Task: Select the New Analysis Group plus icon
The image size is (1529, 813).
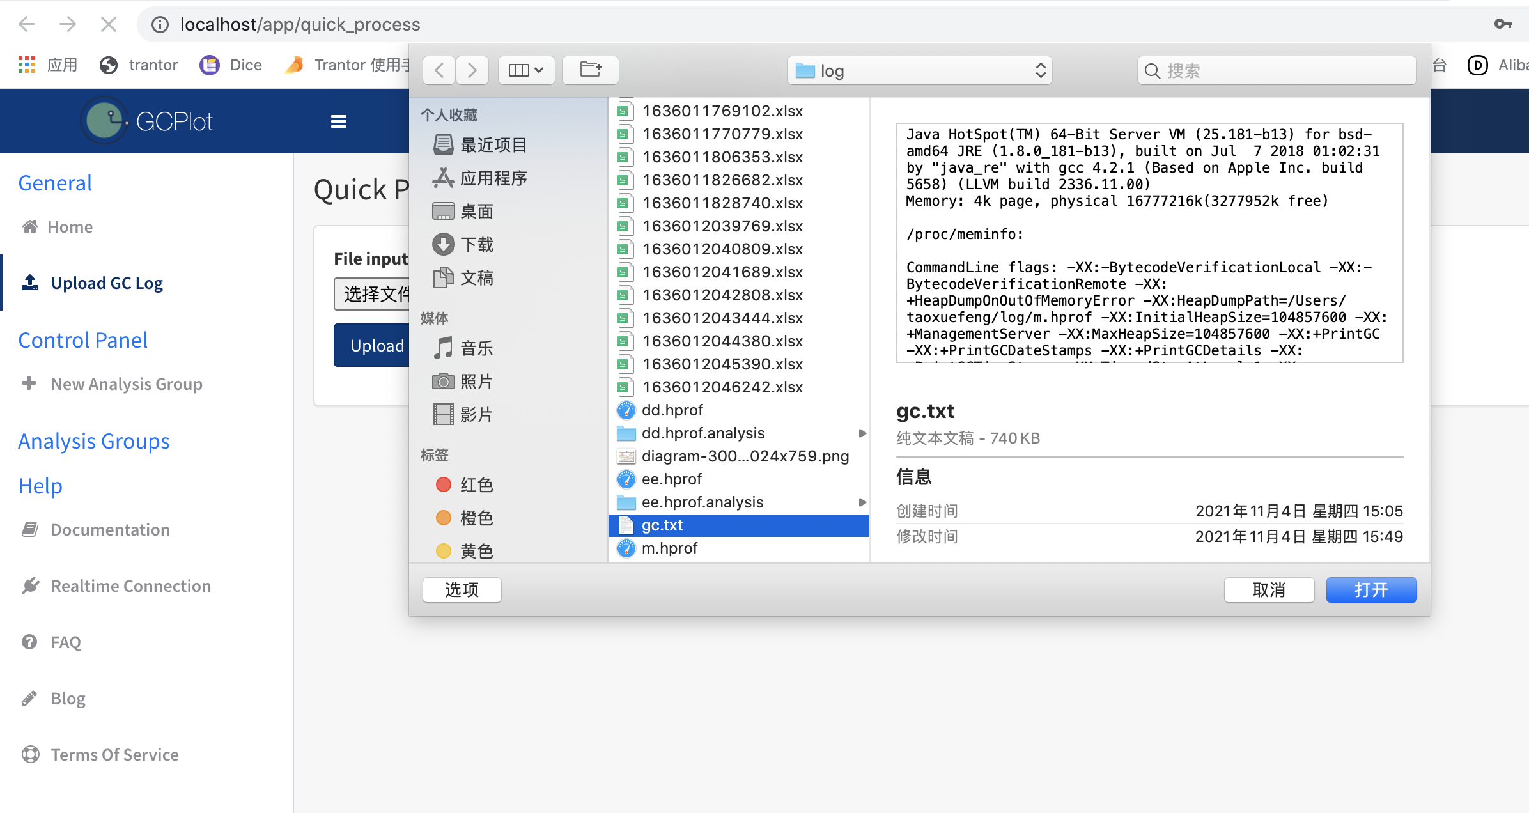Action: 29,383
